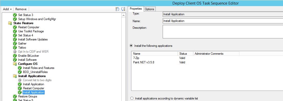The height and width of the screenshot is (101, 283).
Task: Click the tree scrollbar up arrow
Action: coord(123,16)
